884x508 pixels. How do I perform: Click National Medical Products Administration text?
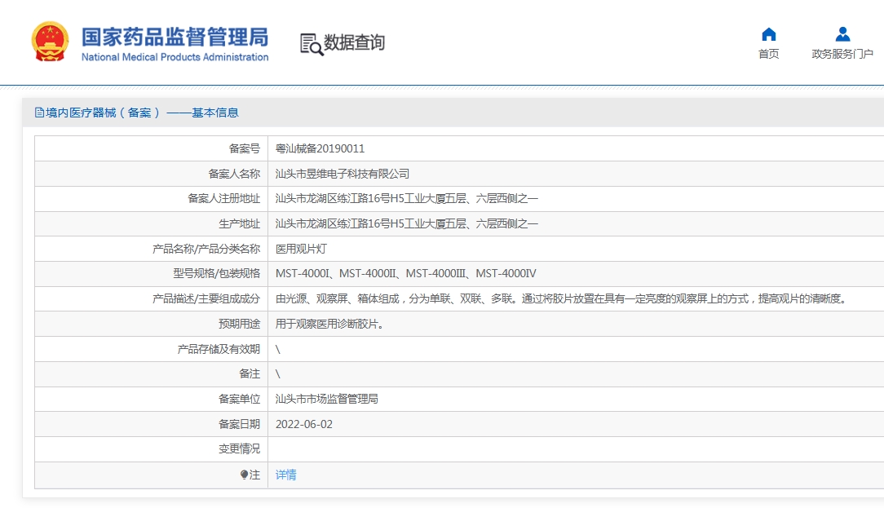click(175, 57)
